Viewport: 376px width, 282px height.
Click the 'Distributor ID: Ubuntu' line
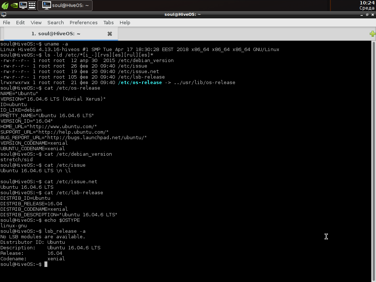tap(33, 242)
